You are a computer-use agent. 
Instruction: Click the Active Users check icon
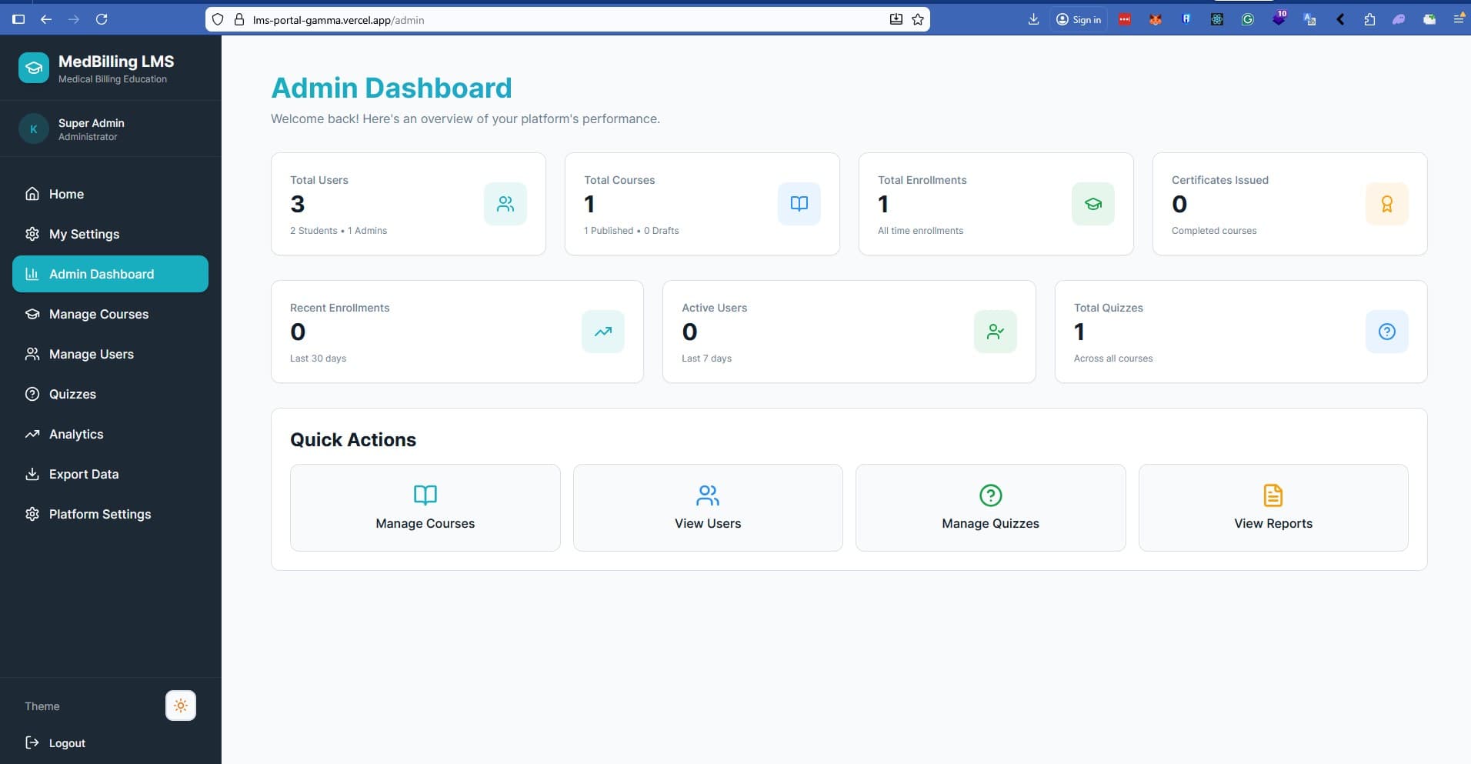pos(995,332)
